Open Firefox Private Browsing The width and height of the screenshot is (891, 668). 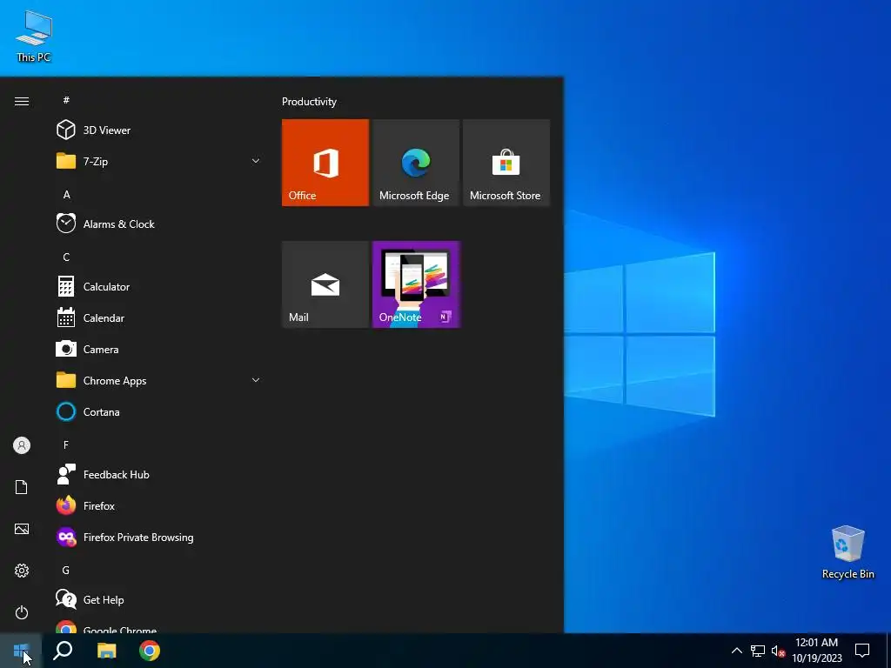[159, 538]
